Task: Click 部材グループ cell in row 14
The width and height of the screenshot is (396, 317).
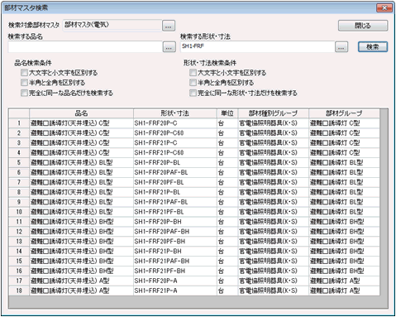Action: tap(344, 251)
